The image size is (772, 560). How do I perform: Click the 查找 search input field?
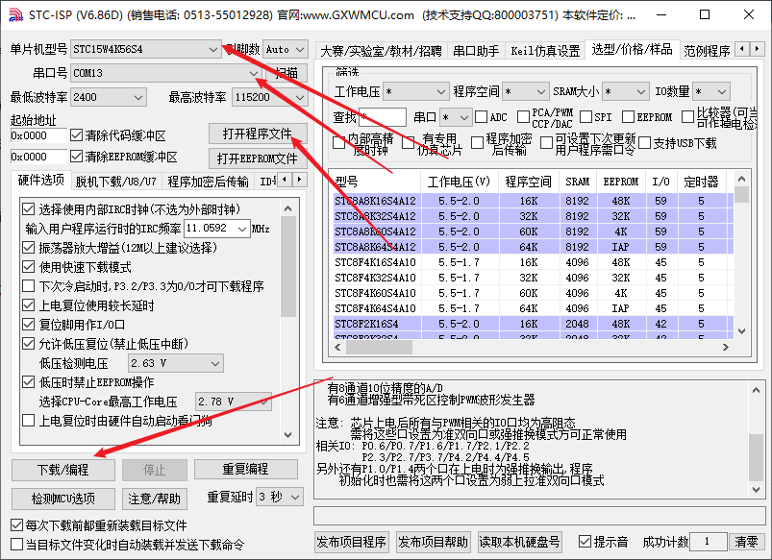click(x=383, y=117)
